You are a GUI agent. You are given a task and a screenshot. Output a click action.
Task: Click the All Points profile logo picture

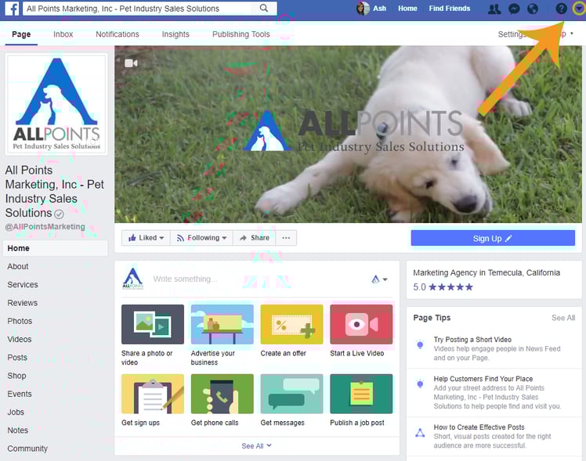point(56,103)
